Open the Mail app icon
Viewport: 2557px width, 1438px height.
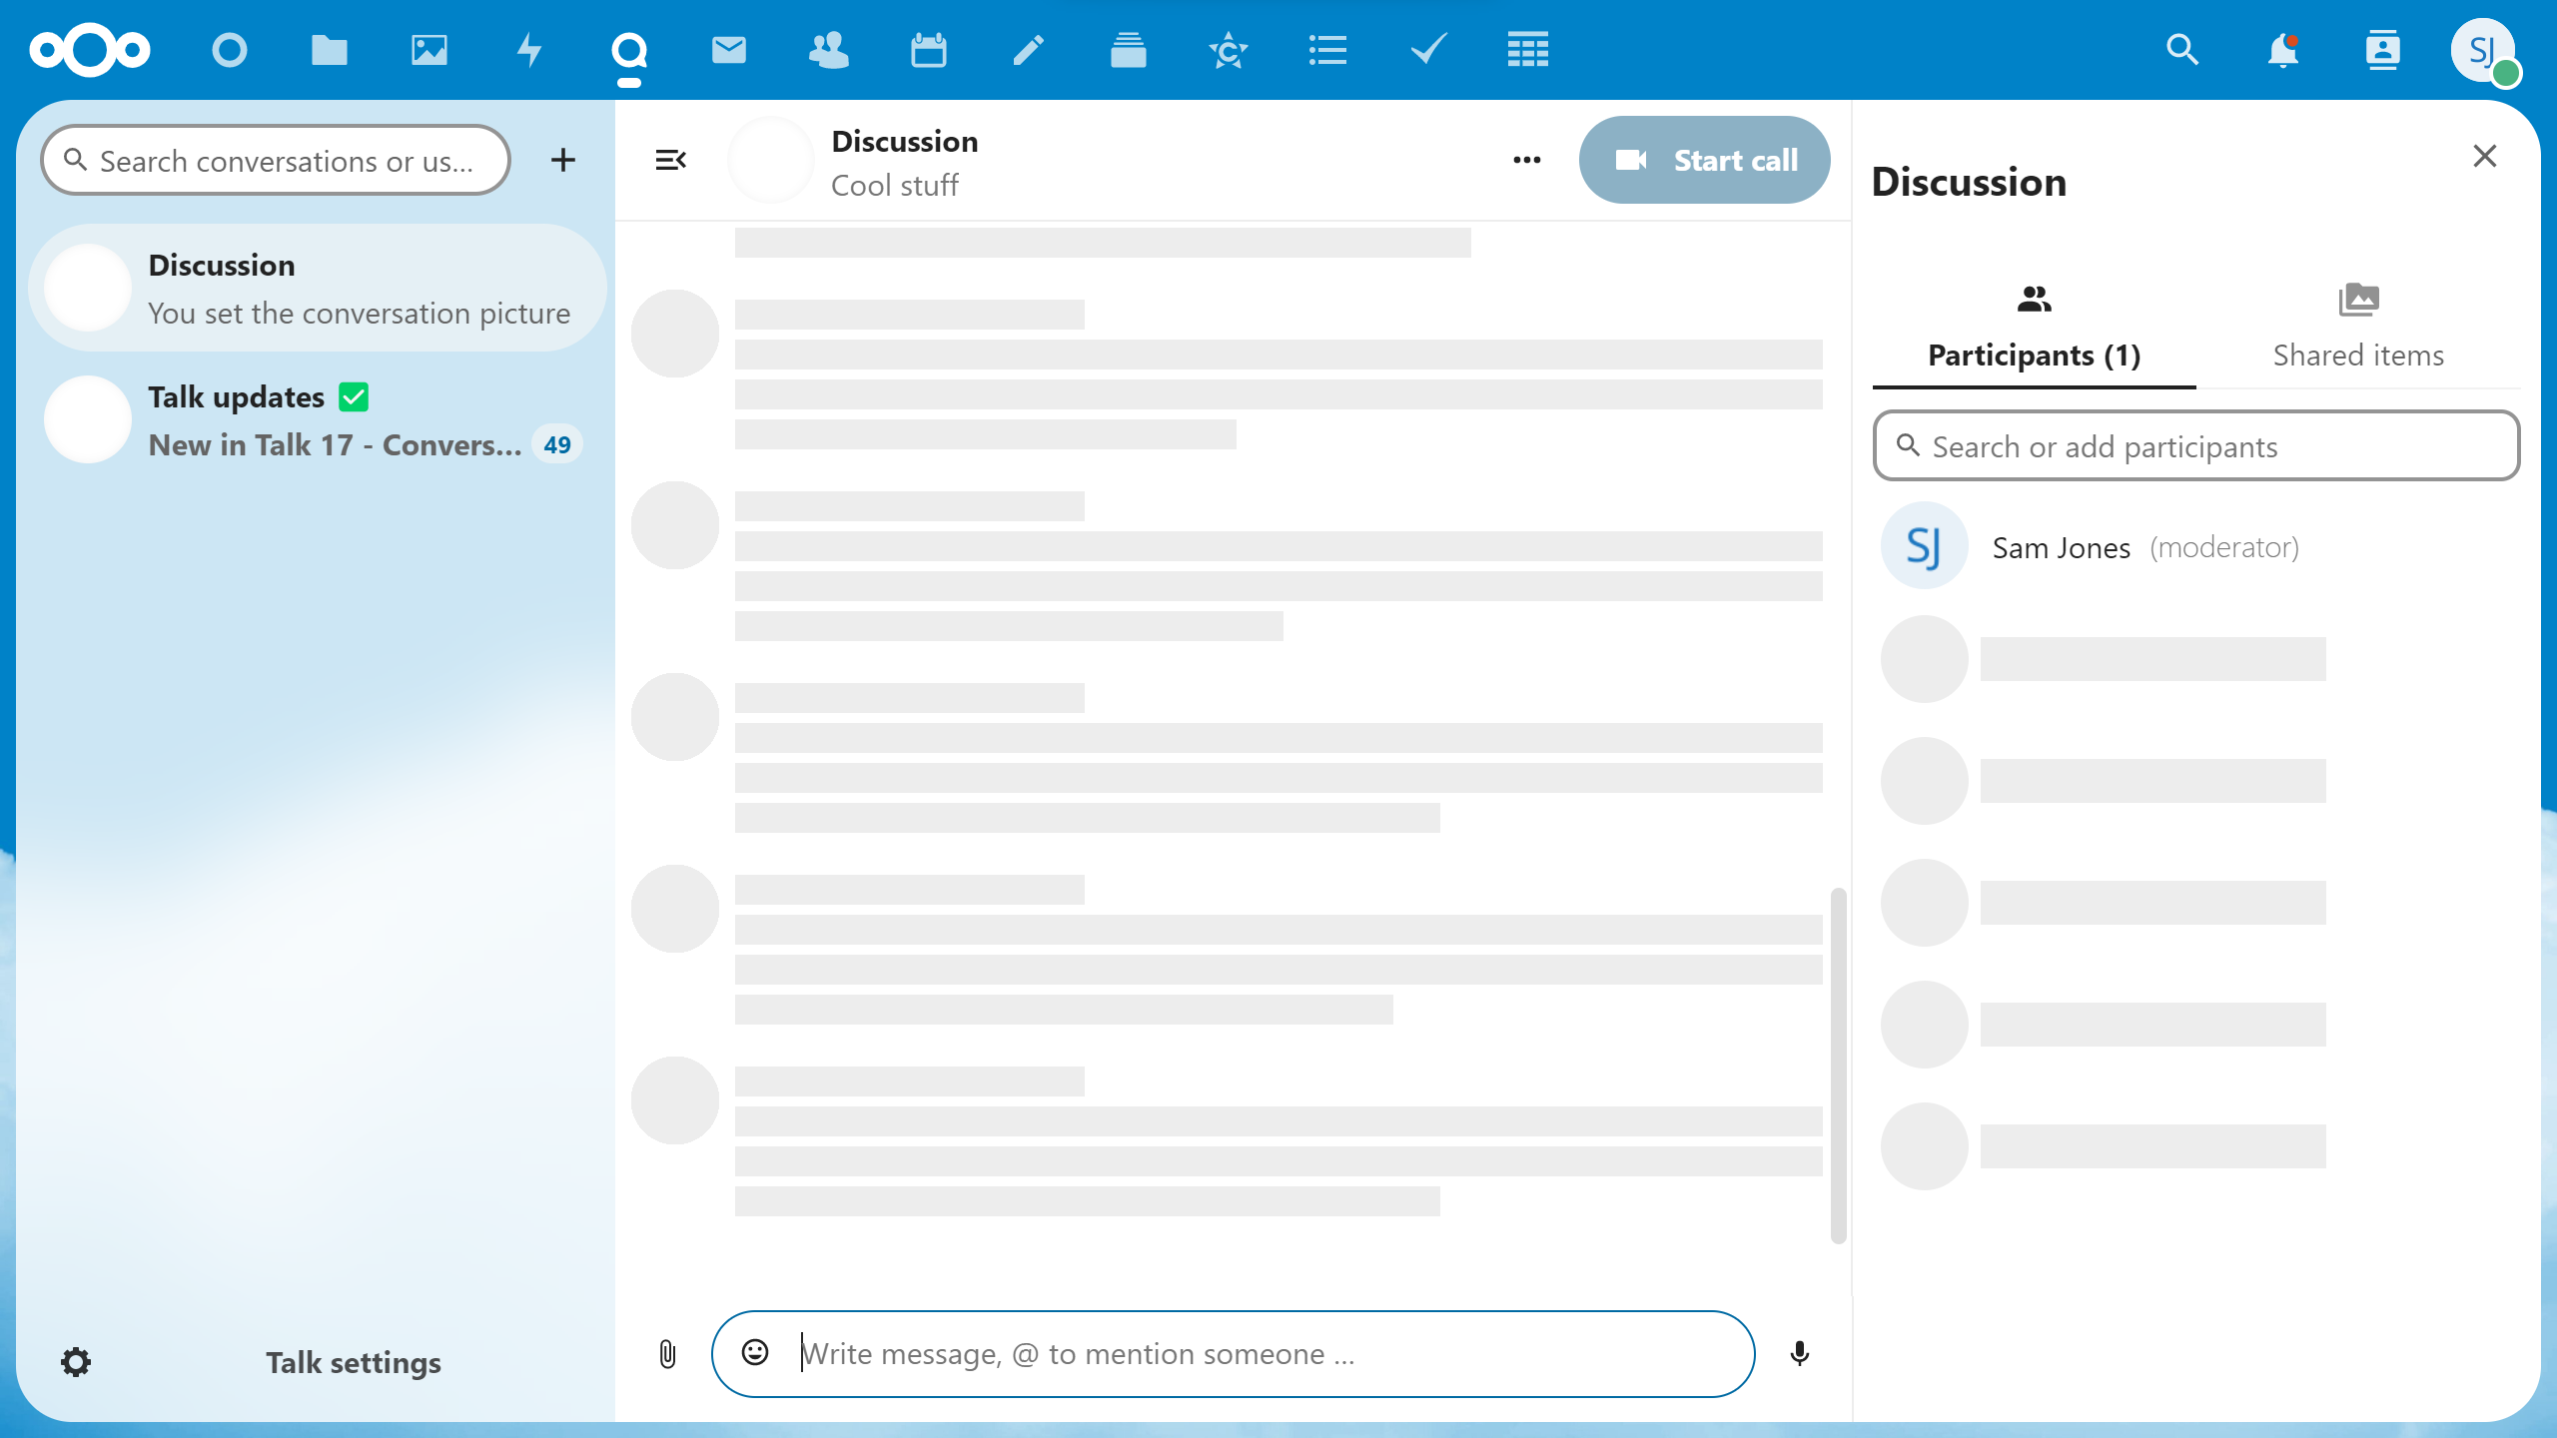[x=729, y=49]
